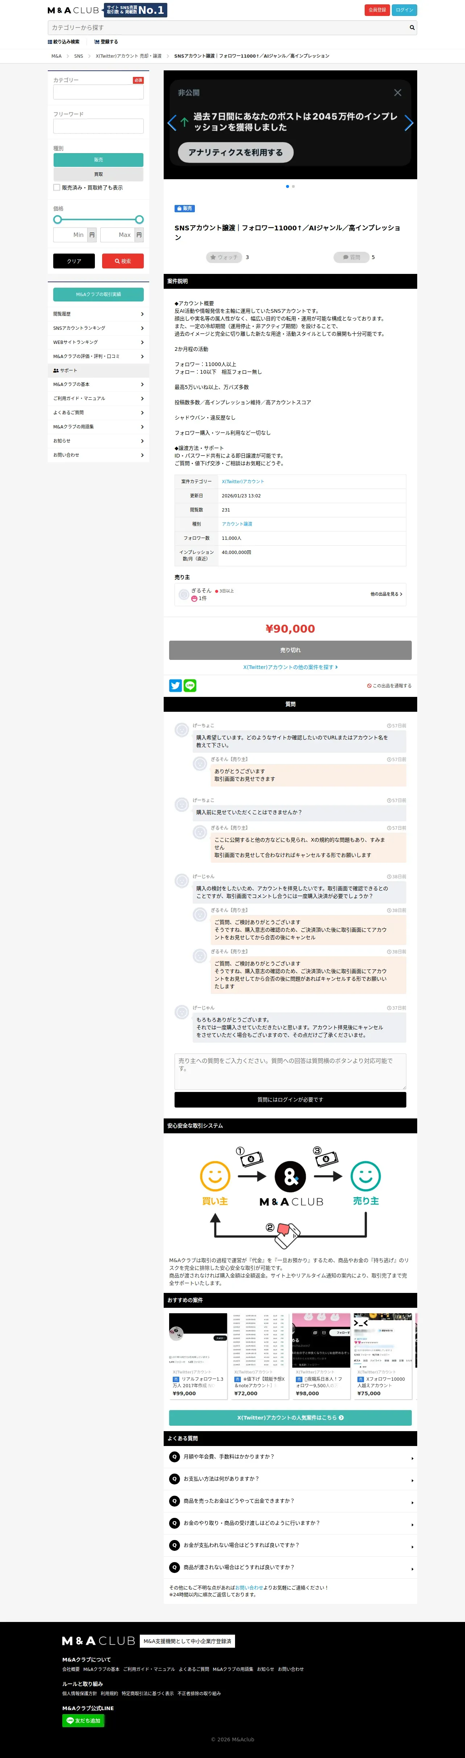Screen dimensions: 465x1758
Task: Select the 販売 type toggle
Action: 98,160
